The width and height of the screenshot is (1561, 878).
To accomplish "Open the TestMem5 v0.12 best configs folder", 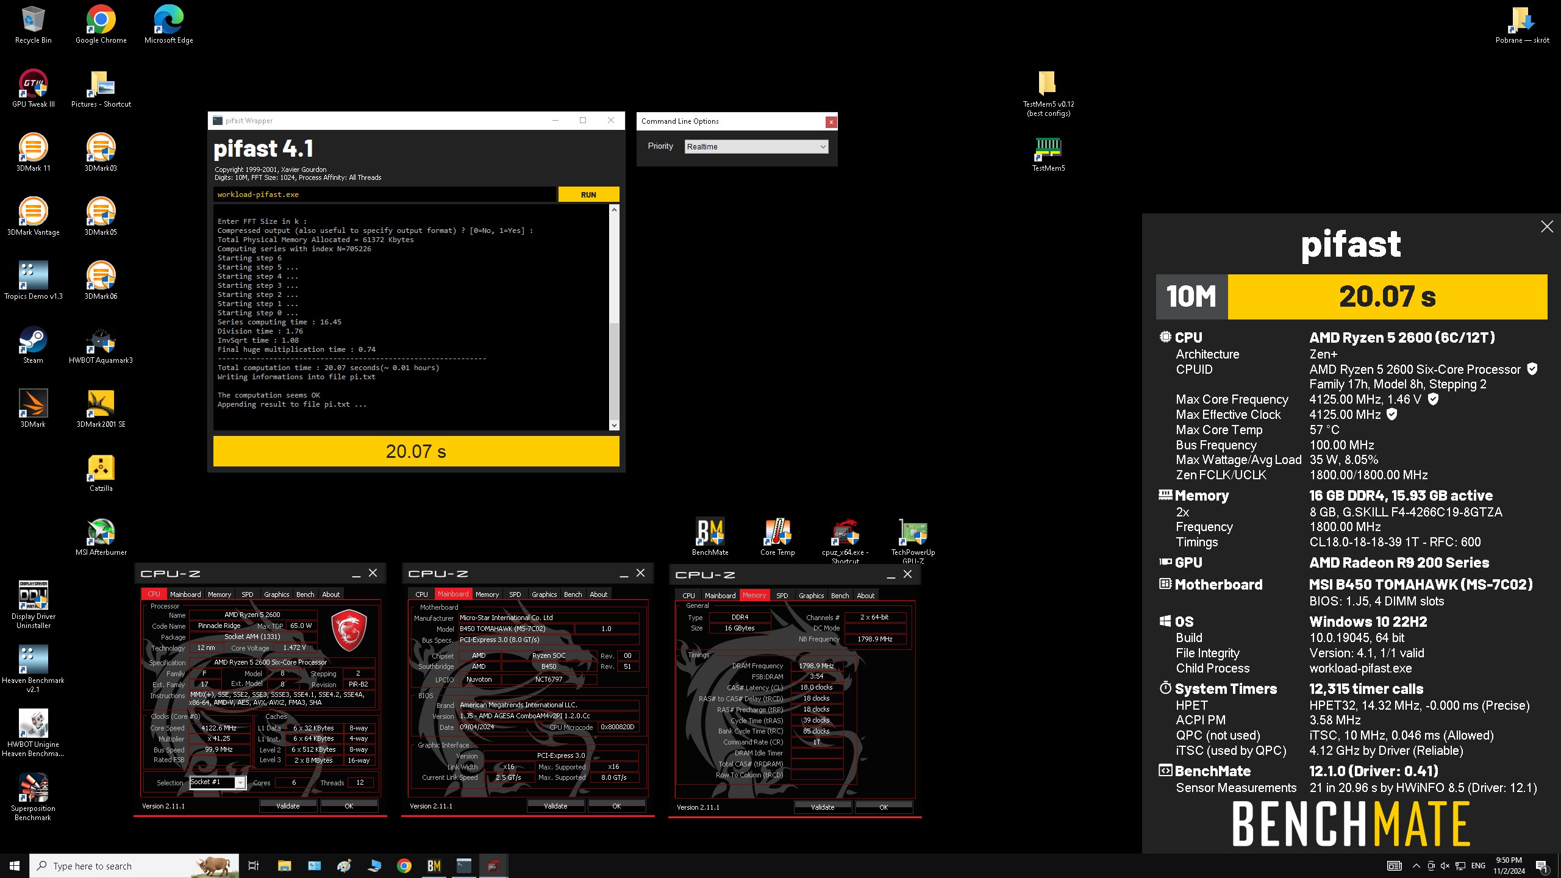I will [x=1048, y=93].
